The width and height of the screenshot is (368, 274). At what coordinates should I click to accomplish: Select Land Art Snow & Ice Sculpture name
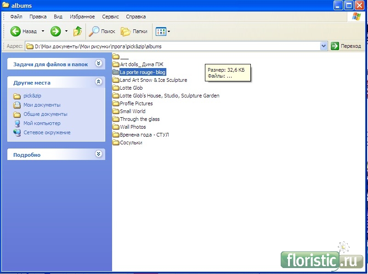(x=153, y=80)
